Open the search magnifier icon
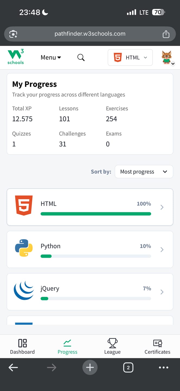The width and height of the screenshot is (180, 391). (x=81, y=57)
